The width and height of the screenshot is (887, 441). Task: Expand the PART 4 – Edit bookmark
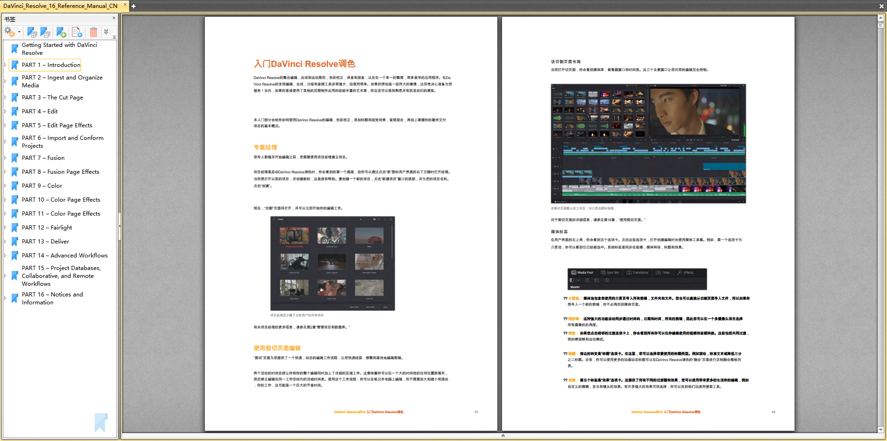(6, 112)
